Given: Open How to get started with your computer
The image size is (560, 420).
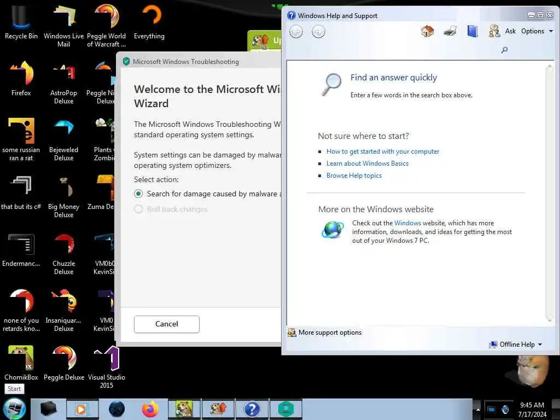Looking at the screenshot, I should (382, 151).
